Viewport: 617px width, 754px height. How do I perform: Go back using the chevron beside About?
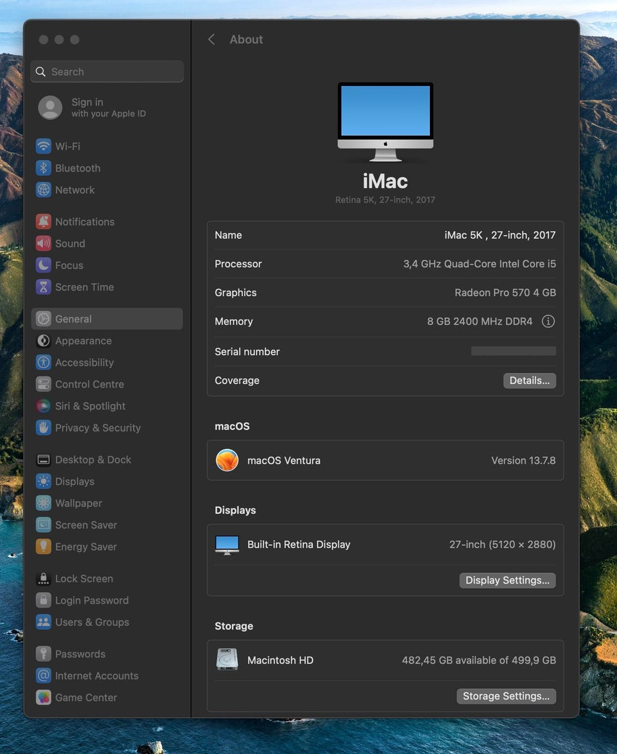[211, 40]
